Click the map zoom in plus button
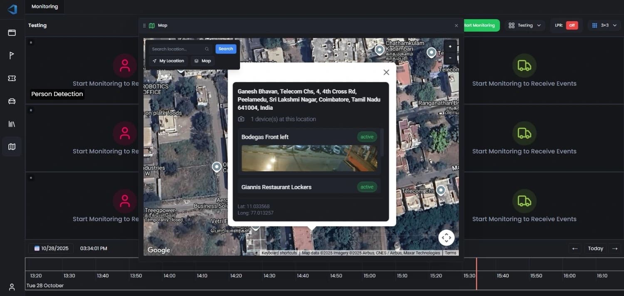The width and height of the screenshot is (624, 296). pyautogui.click(x=450, y=47)
